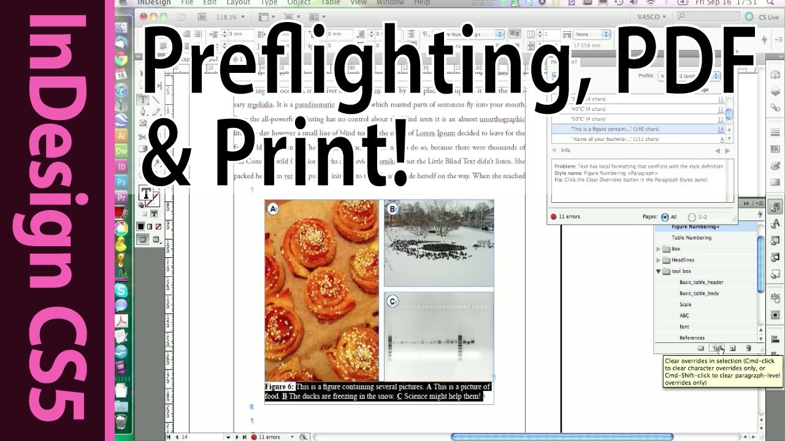This screenshot has height=441, width=785.
Task: Open Adobe Illustrator from the Dock
Action: (121, 135)
